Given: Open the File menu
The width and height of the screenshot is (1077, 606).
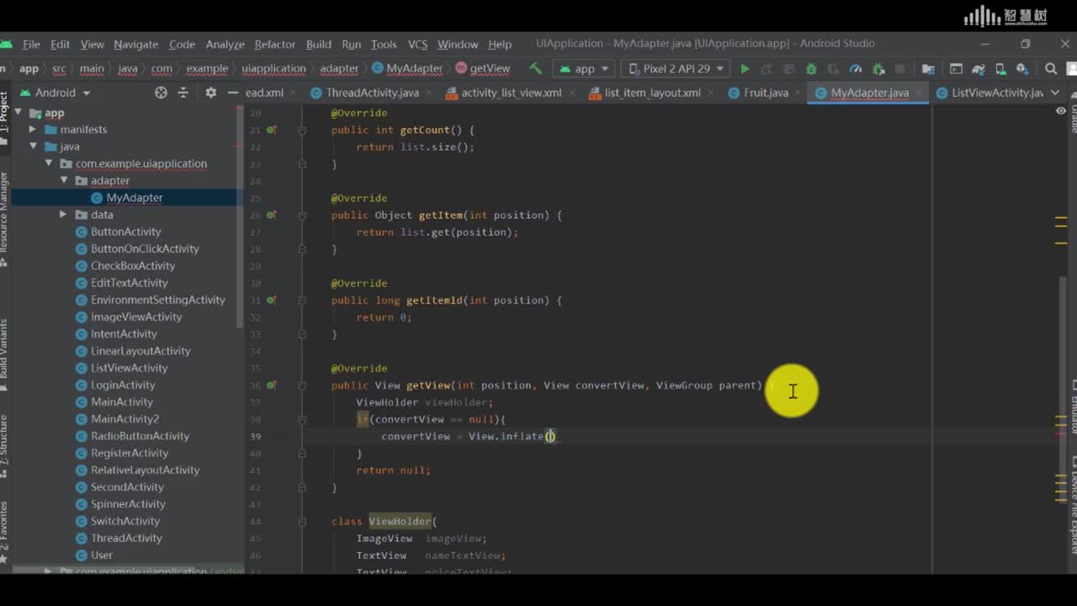Looking at the screenshot, I should [31, 44].
